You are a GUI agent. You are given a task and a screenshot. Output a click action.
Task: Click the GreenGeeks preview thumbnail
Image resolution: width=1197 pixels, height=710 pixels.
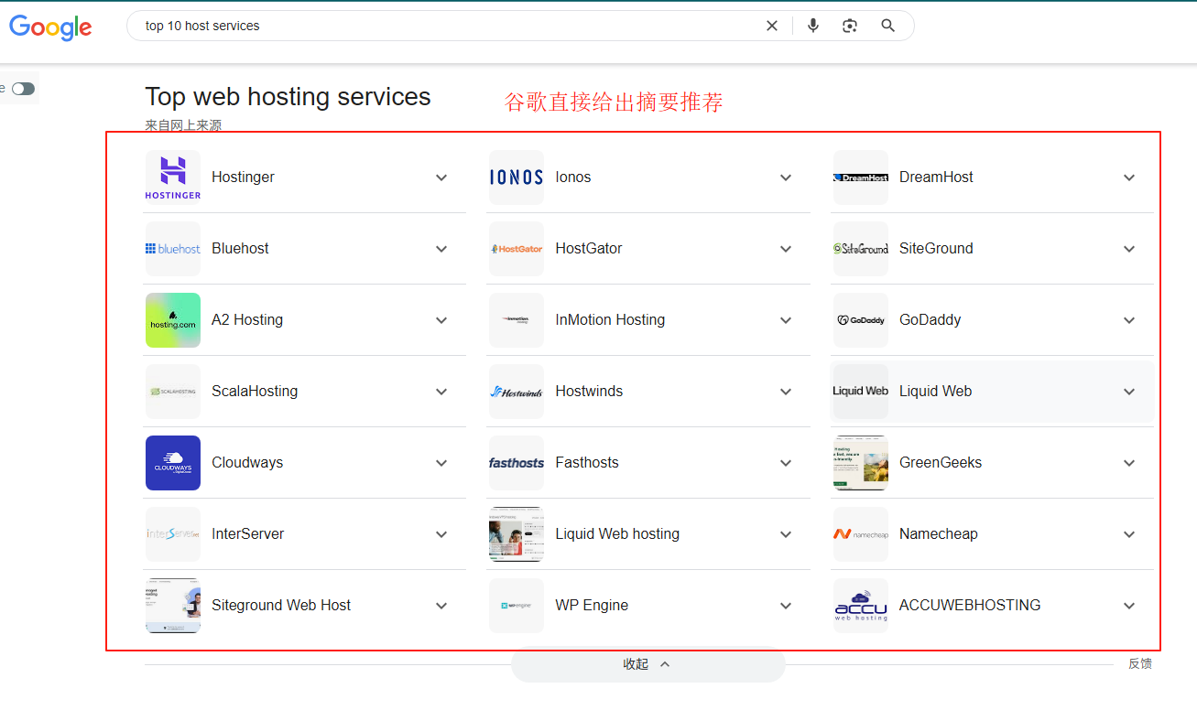click(860, 462)
